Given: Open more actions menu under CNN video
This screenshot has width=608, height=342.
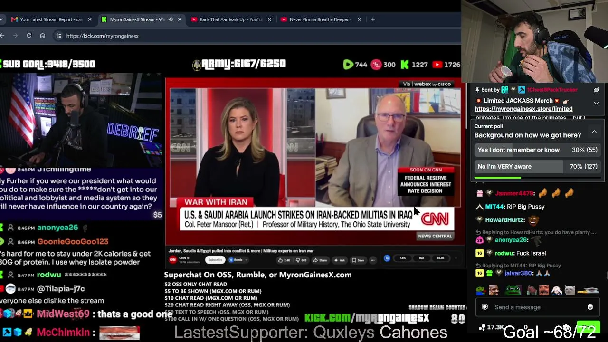Looking at the screenshot, I should (x=373, y=260).
